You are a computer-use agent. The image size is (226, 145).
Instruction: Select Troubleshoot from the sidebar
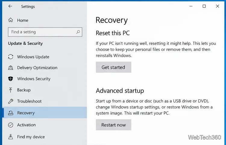coord(29,101)
